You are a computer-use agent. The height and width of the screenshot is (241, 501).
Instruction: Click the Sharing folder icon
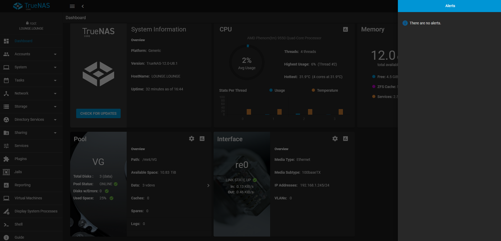click(6, 133)
